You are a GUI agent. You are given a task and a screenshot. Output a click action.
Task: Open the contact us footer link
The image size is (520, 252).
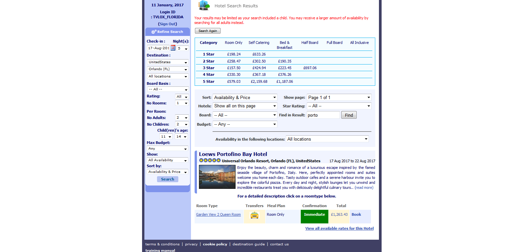[x=279, y=244]
